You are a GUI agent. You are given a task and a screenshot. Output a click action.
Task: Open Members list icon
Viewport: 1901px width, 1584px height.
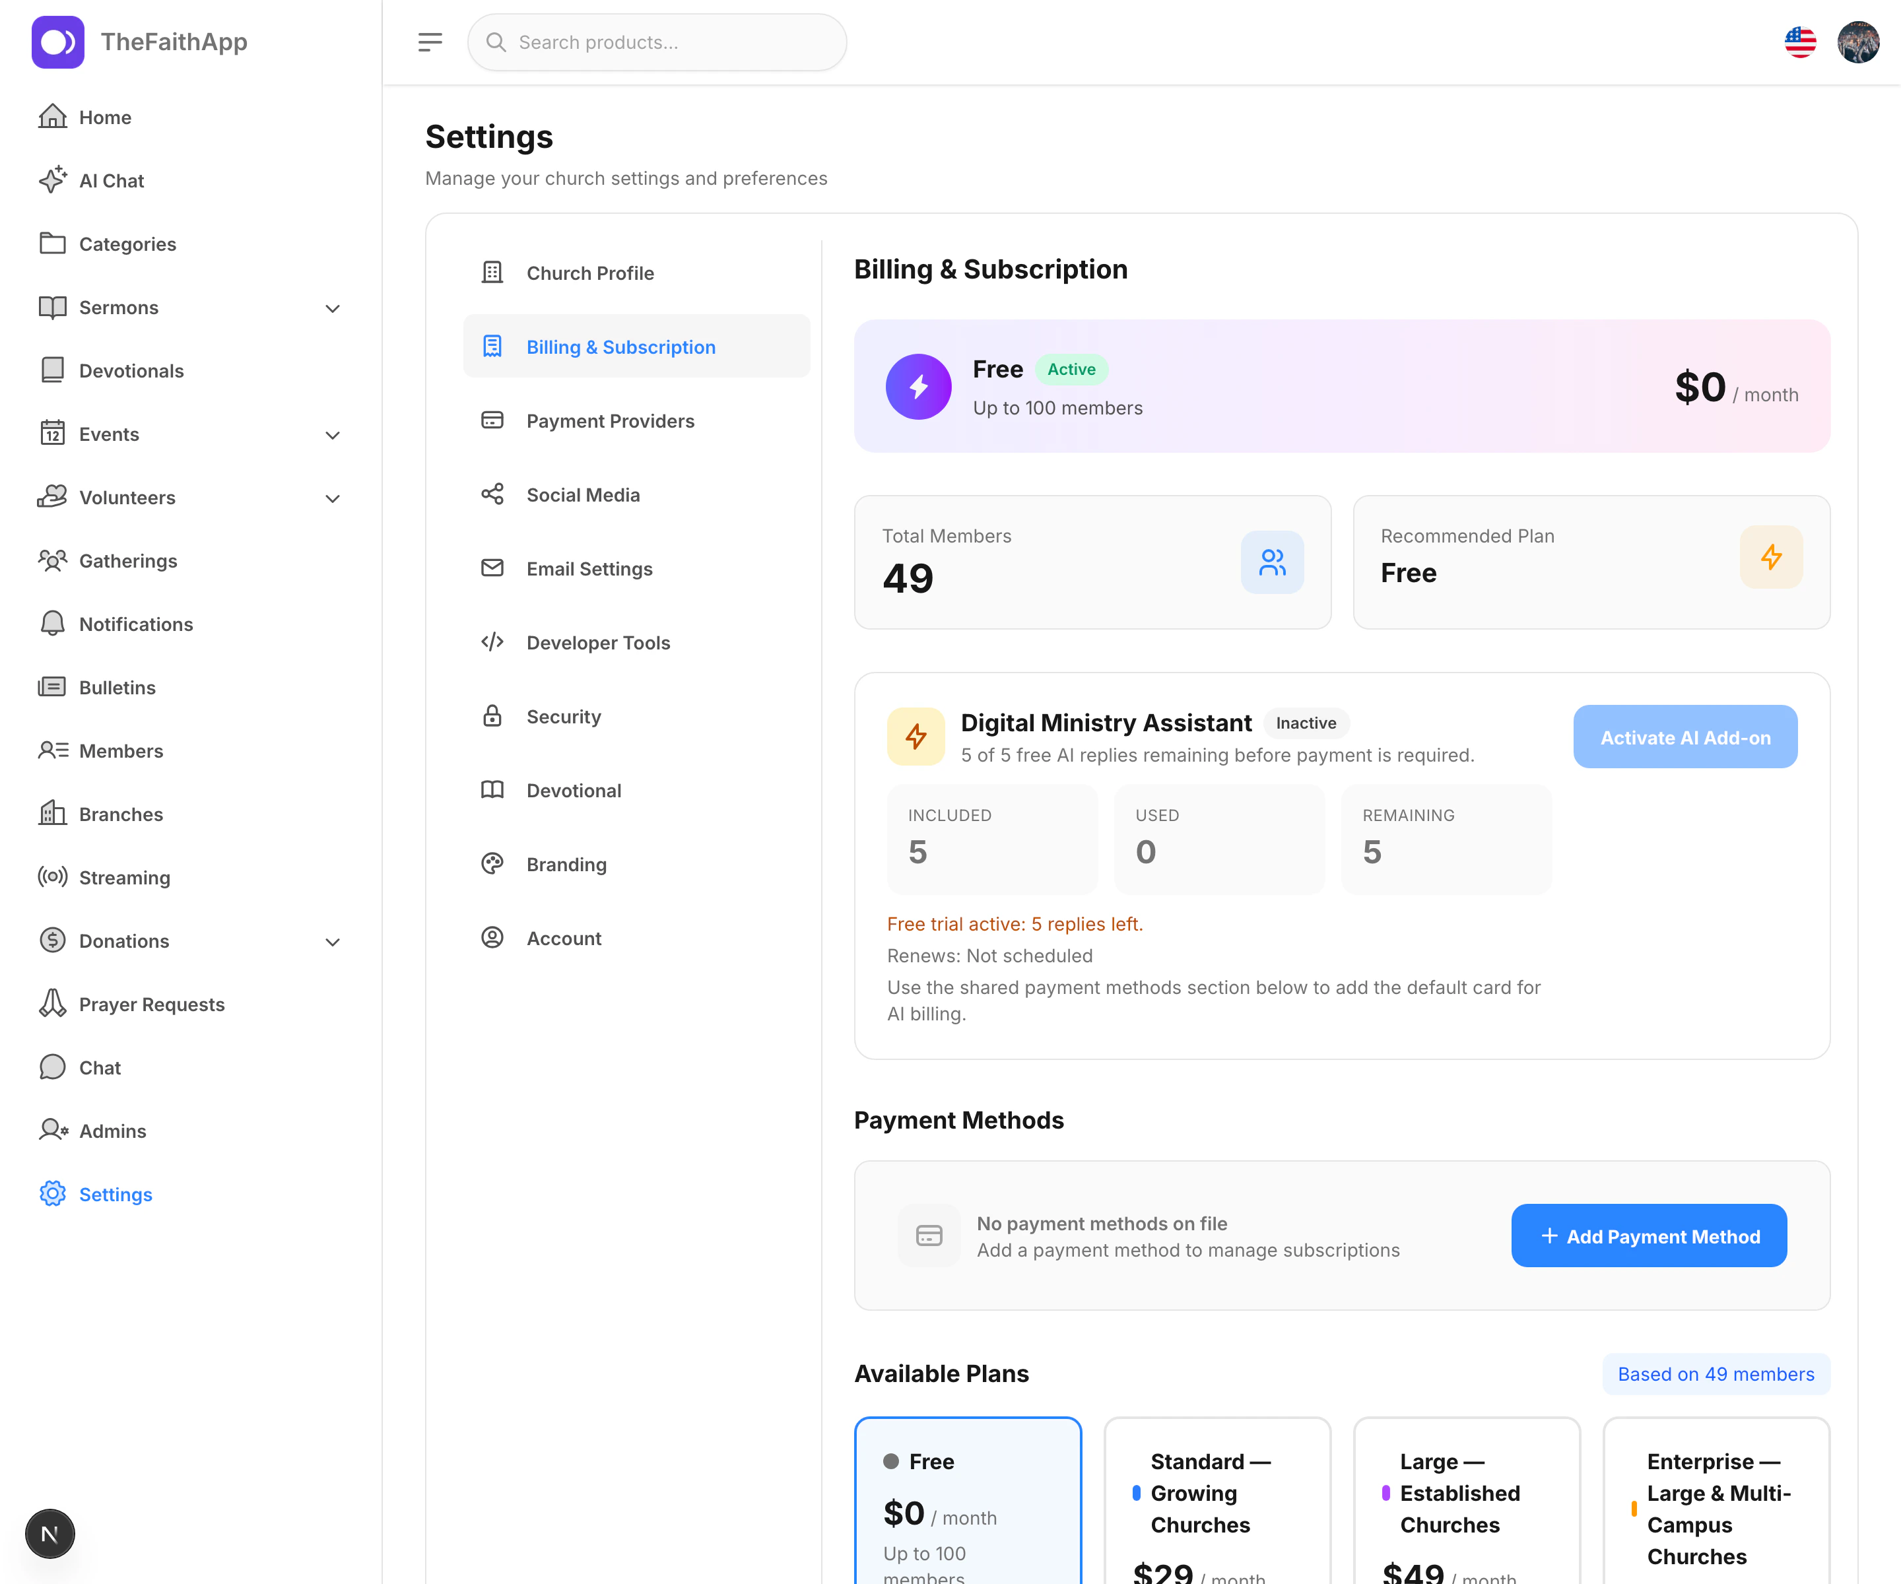tap(53, 750)
